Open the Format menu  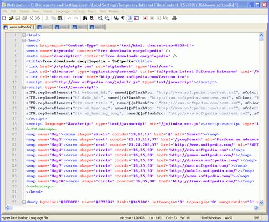click(47, 11)
